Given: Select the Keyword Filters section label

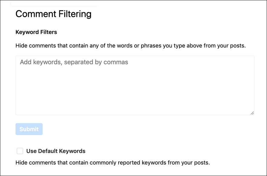Looking at the screenshot, I should click(36, 32).
